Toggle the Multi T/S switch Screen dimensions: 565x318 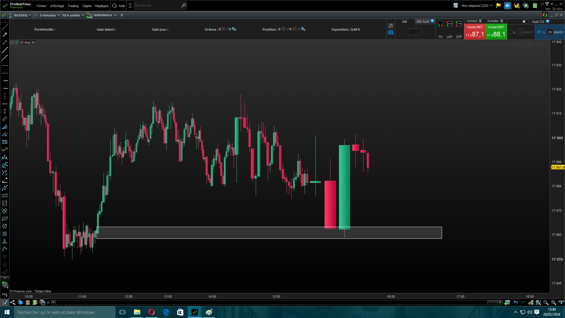(525, 21)
